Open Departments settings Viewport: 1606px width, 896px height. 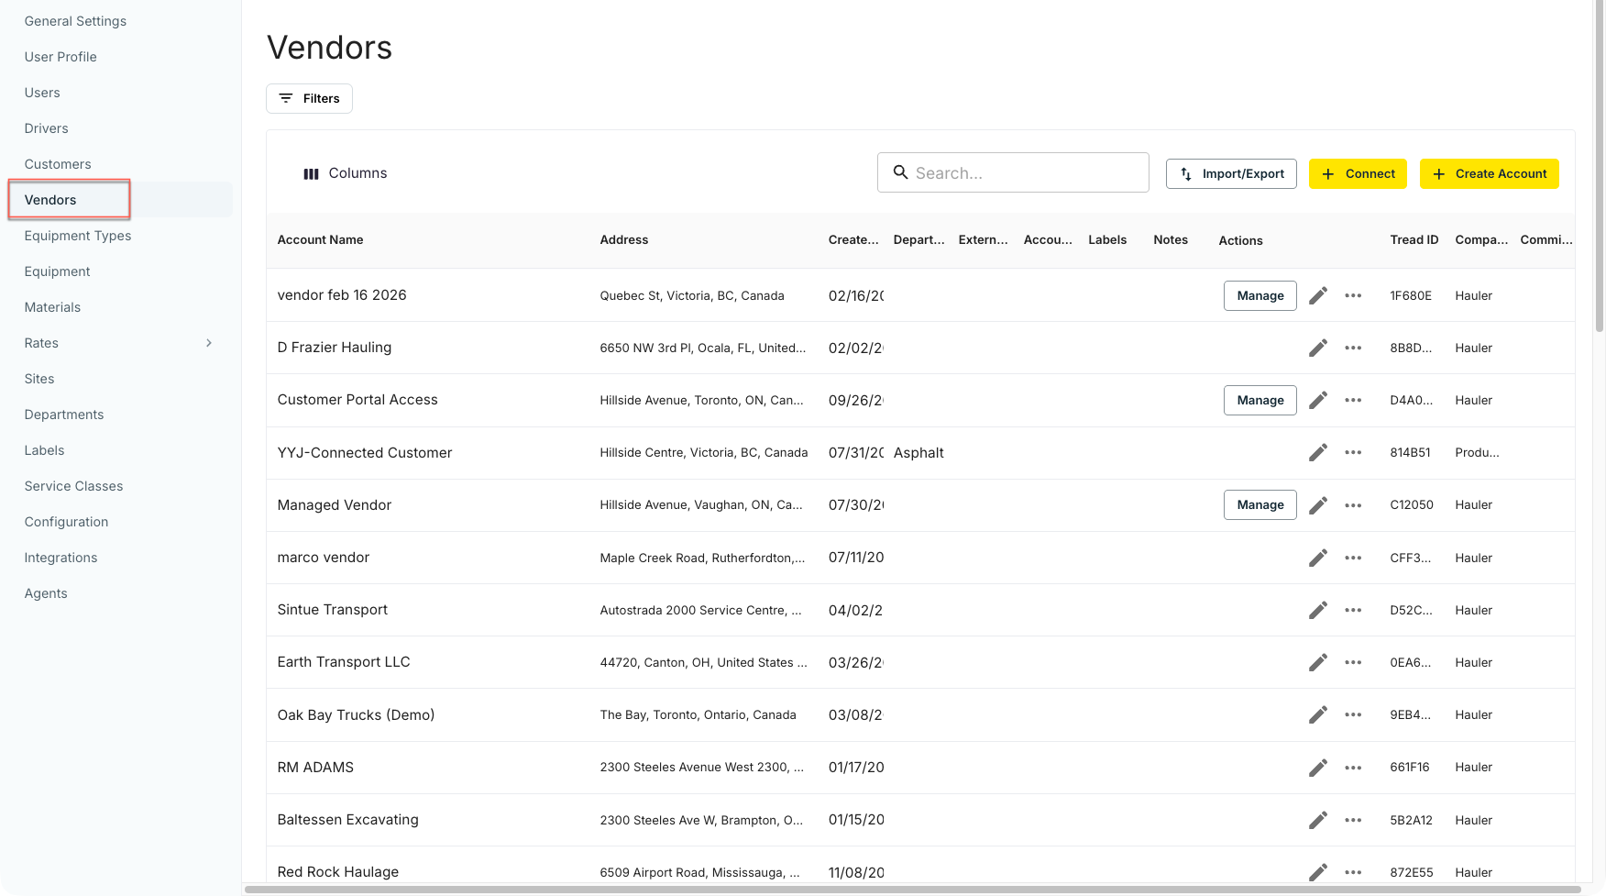point(64,415)
